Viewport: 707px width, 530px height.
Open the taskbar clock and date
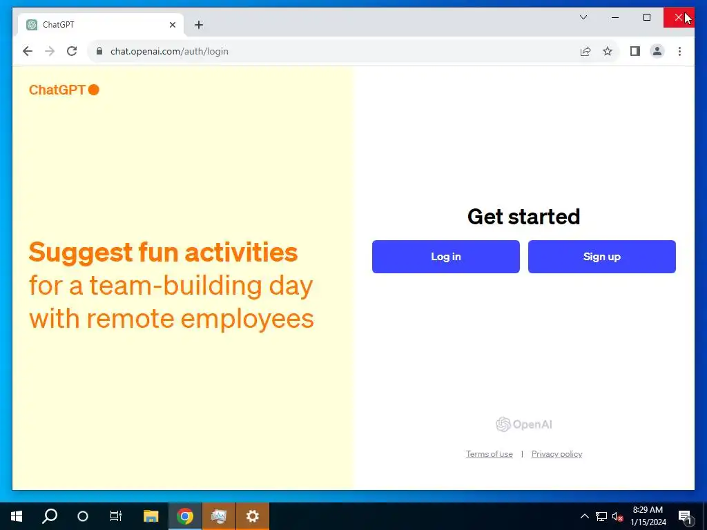tap(648, 516)
